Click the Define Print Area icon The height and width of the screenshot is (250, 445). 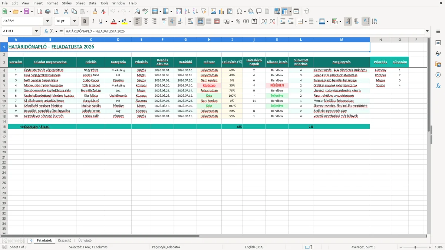pos(277,11)
